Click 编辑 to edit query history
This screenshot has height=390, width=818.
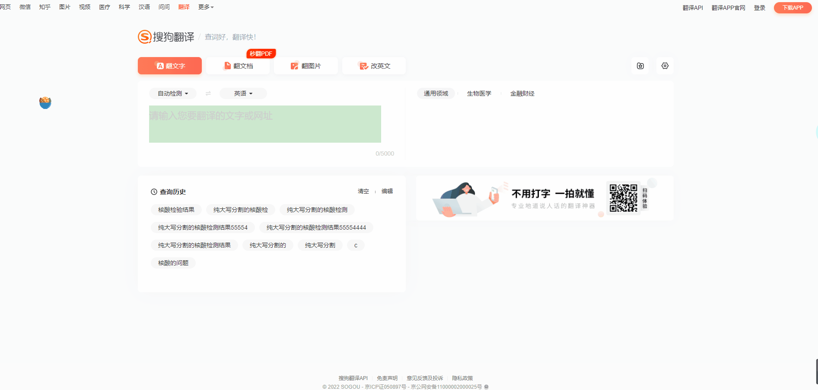(x=387, y=191)
